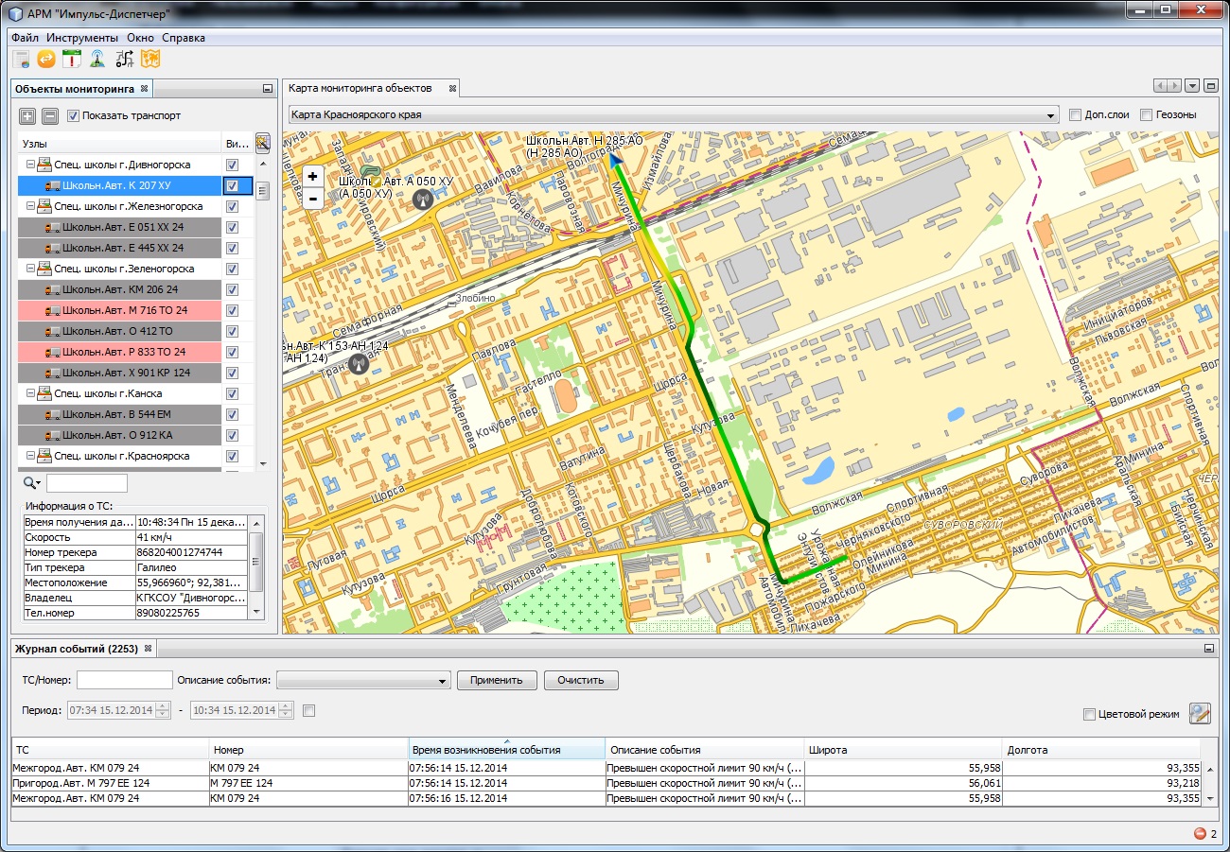Image resolution: width=1230 pixels, height=852 pixels.
Task: Toggle Доп.слои checkbox
Action: coord(1075,114)
